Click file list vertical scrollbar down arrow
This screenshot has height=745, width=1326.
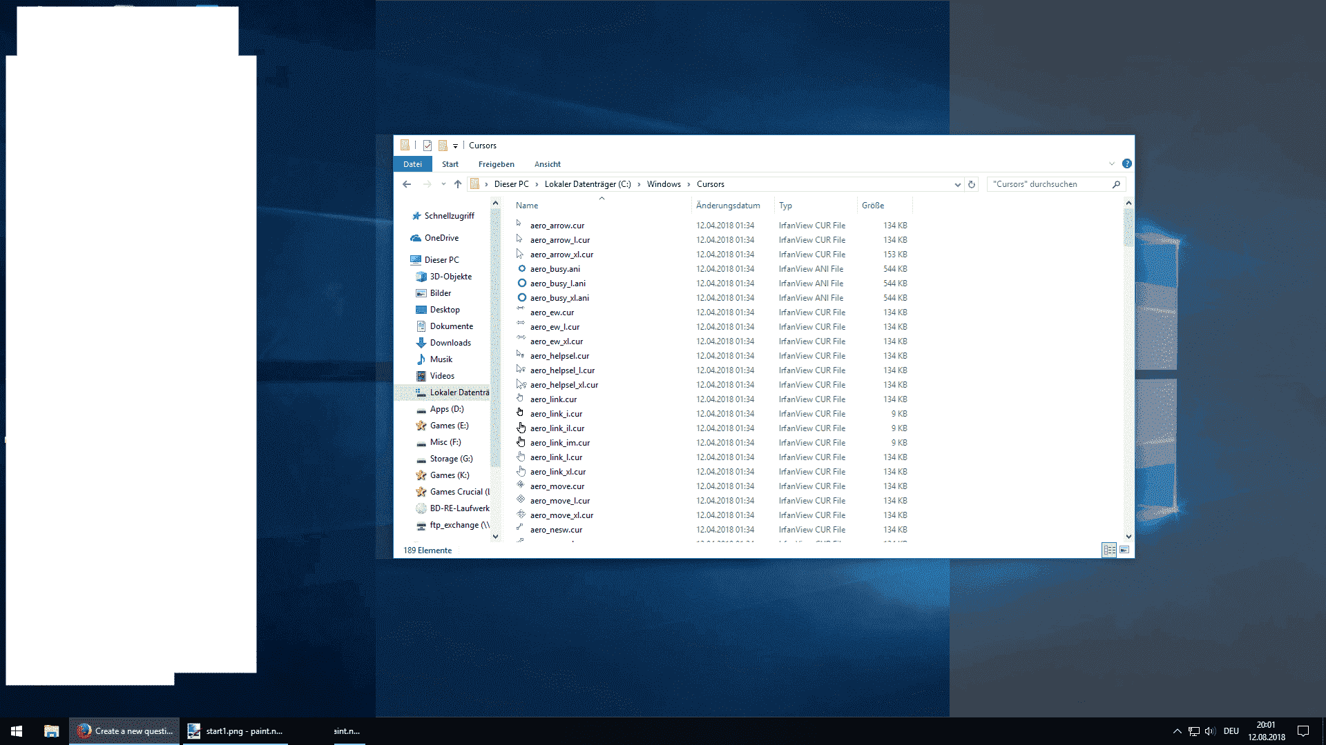tap(1128, 536)
